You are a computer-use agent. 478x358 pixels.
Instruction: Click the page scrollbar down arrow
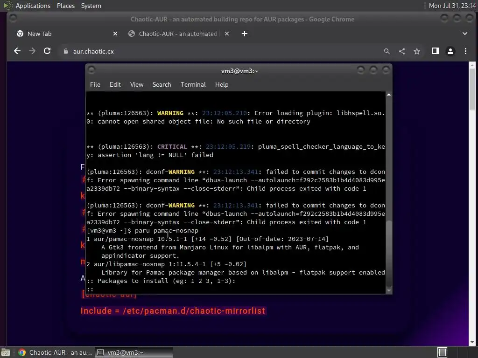click(472, 342)
